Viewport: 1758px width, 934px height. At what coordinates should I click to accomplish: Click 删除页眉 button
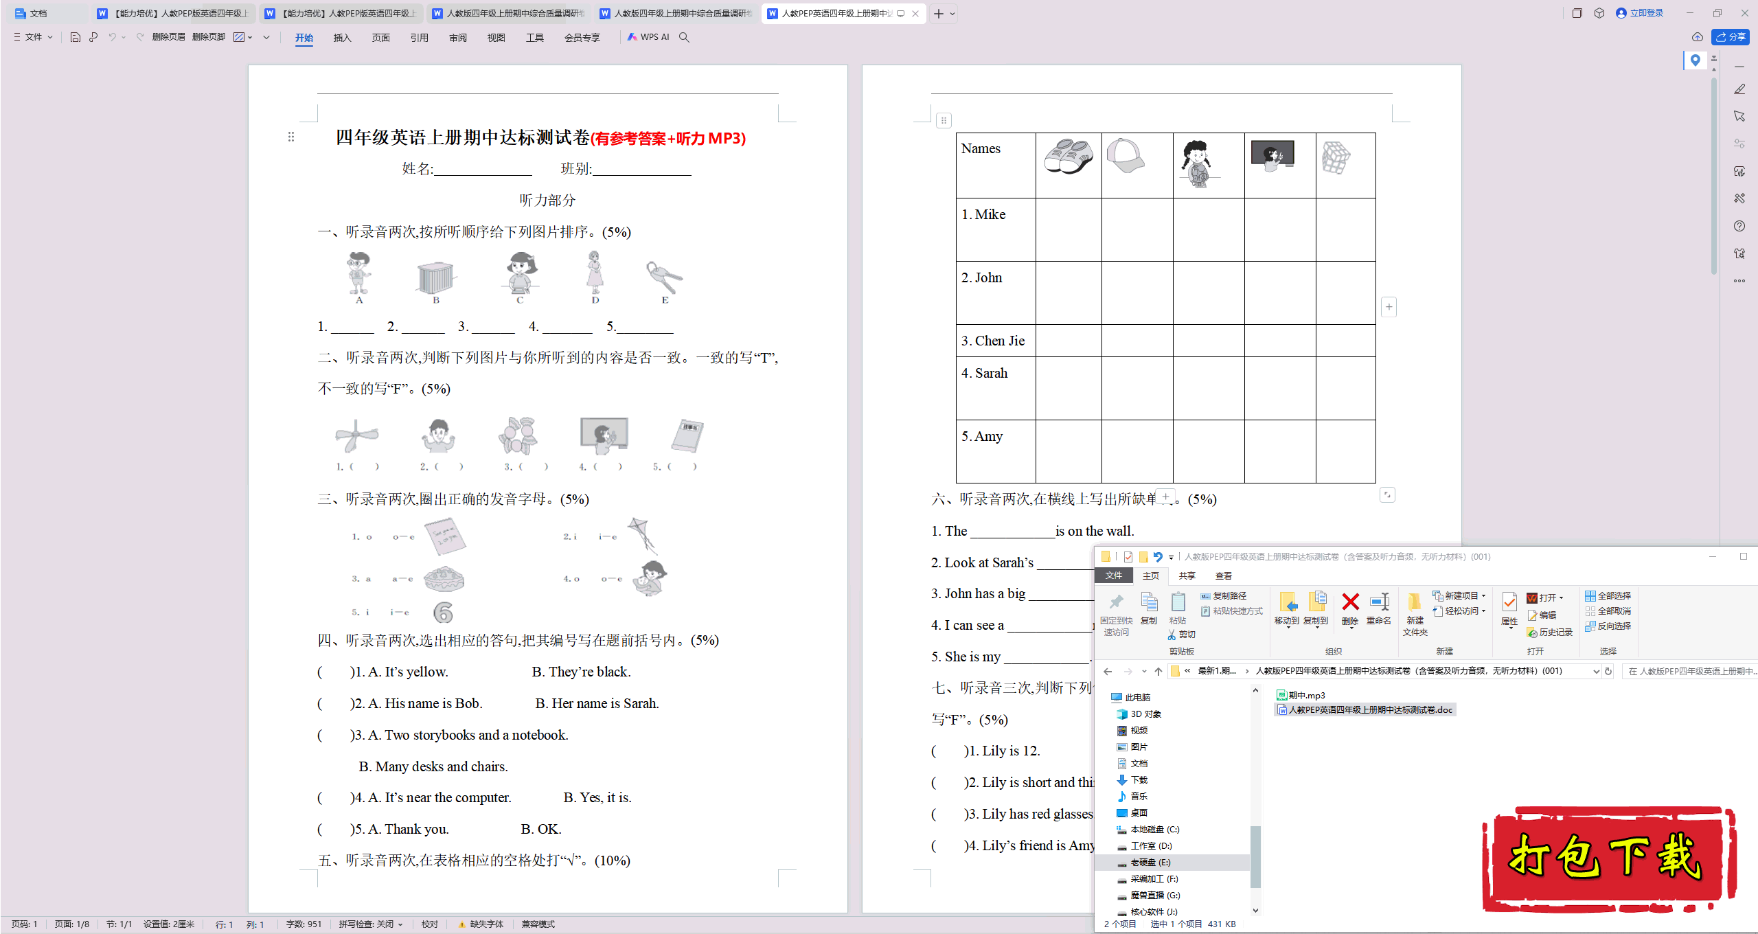[168, 37]
